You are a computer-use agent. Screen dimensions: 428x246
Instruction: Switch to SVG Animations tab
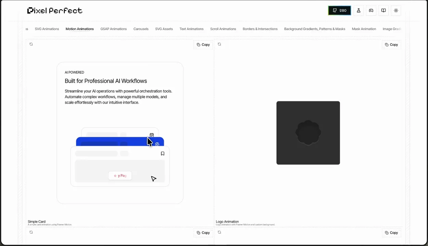tap(47, 29)
